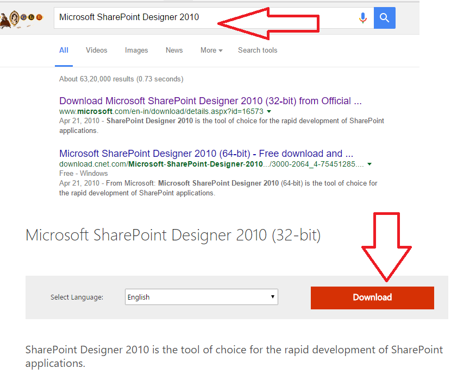The image size is (451, 381).
Task: Switch to the Images tab
Action: tap(136, 50)
